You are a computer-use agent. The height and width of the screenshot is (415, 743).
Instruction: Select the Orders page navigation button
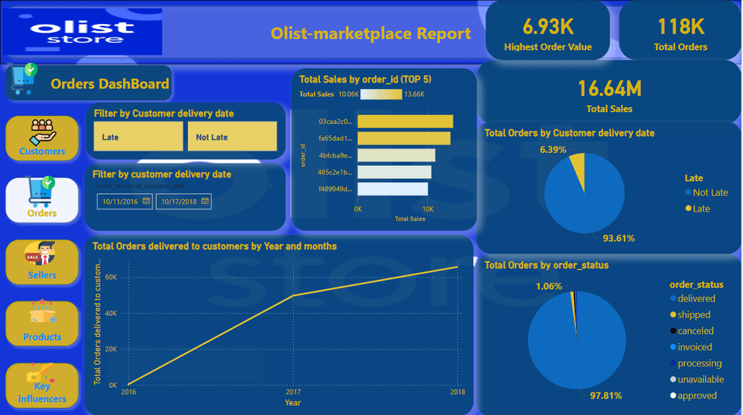[x=42, y=200]
